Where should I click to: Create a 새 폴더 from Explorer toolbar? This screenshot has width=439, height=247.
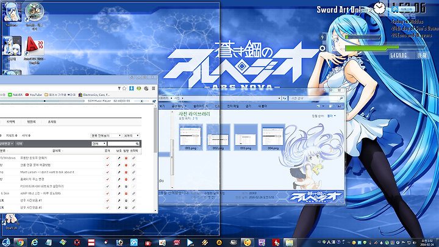262,106
